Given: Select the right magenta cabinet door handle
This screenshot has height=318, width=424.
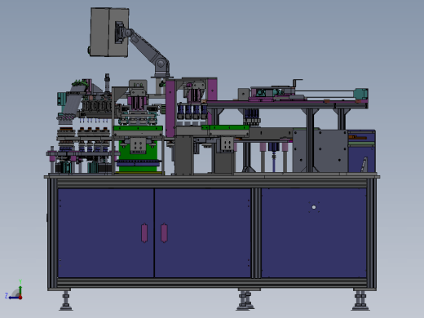Looking at the screenshot, I should coord(164,232).
